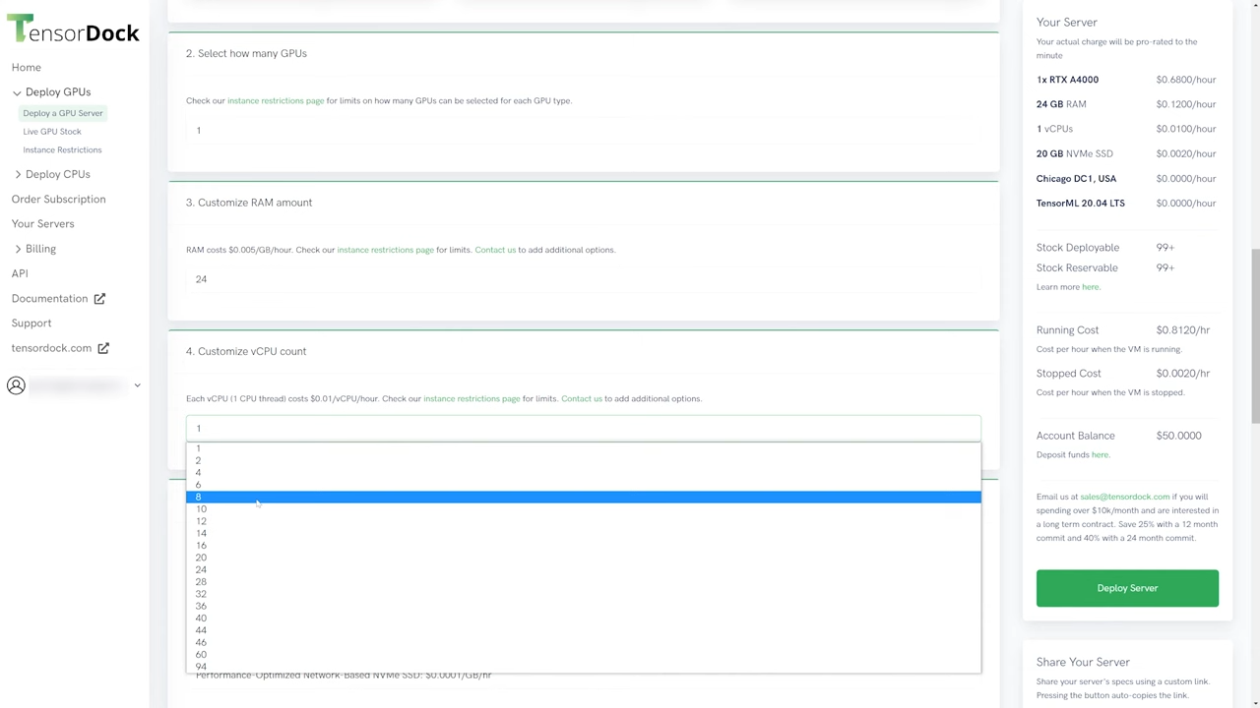Screen dimensions: 1260x708
Task: Select 4 vCPUs from the open list
Action: pyautogui.click(x=583, y=473)
